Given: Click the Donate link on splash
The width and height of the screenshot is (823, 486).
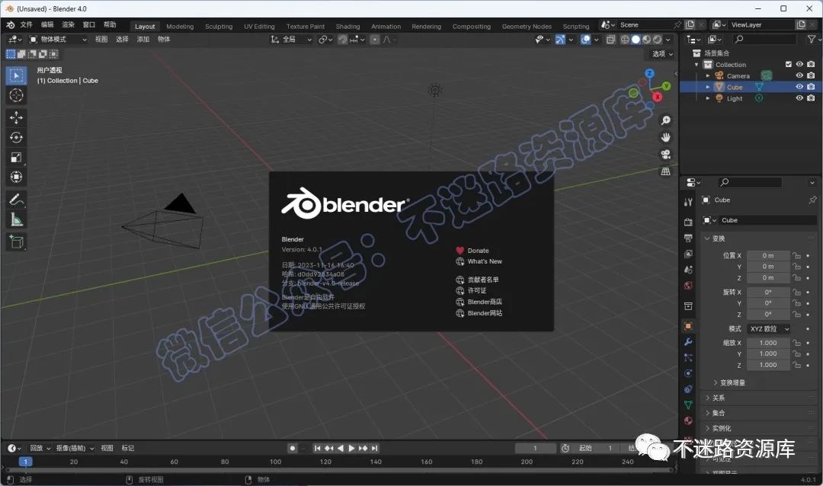Looking at the screenshot, I should pyautogui.click(x=472, y=251).
